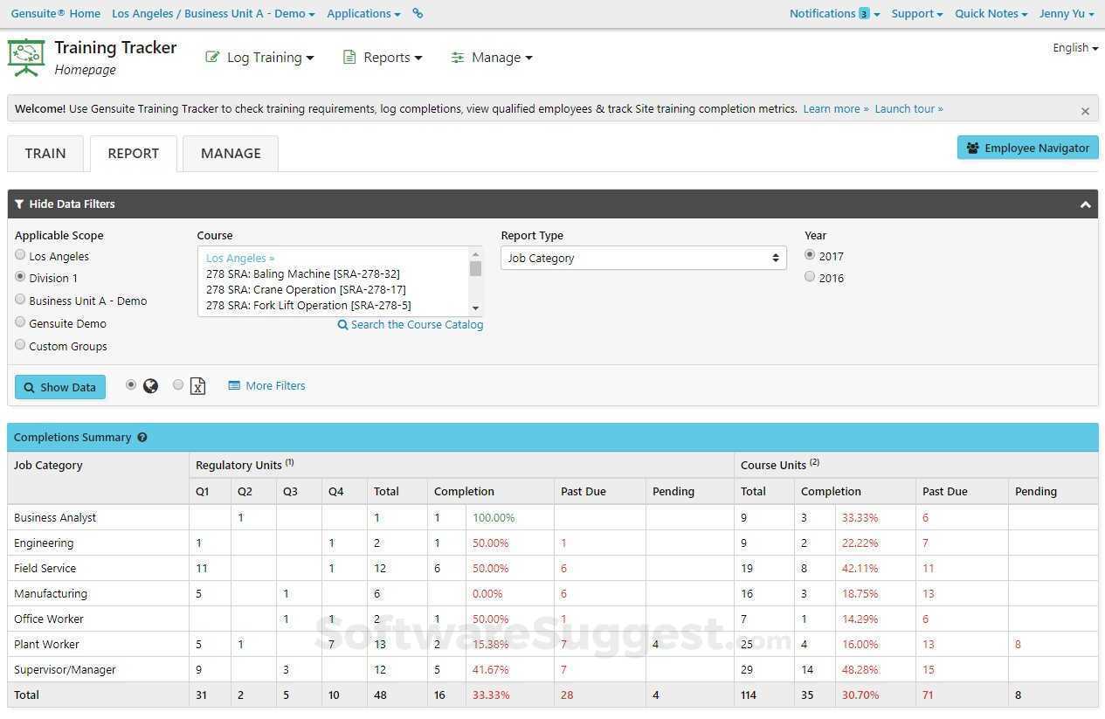This screenshot has width=1105, height=719.
Task: Select the Division 1 scope radio button
Action: 20,277
